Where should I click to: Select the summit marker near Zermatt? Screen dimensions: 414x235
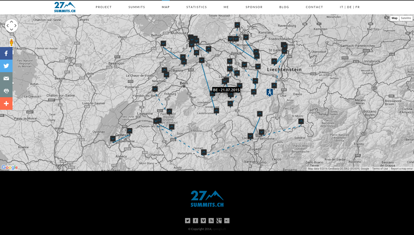click(x=204, y=152)
